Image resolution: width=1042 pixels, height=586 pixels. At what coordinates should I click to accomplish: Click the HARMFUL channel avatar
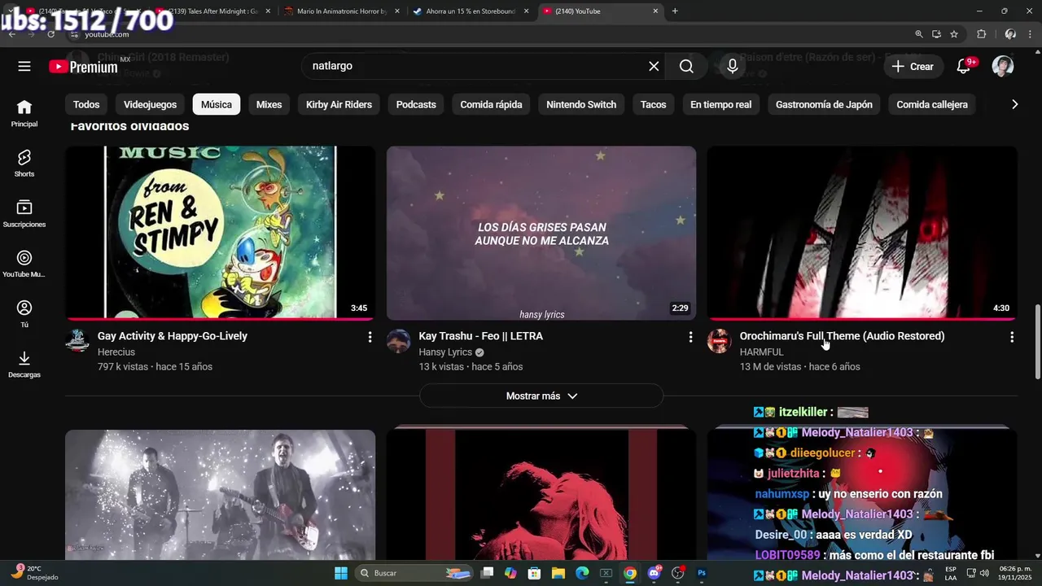pos(719,341)
